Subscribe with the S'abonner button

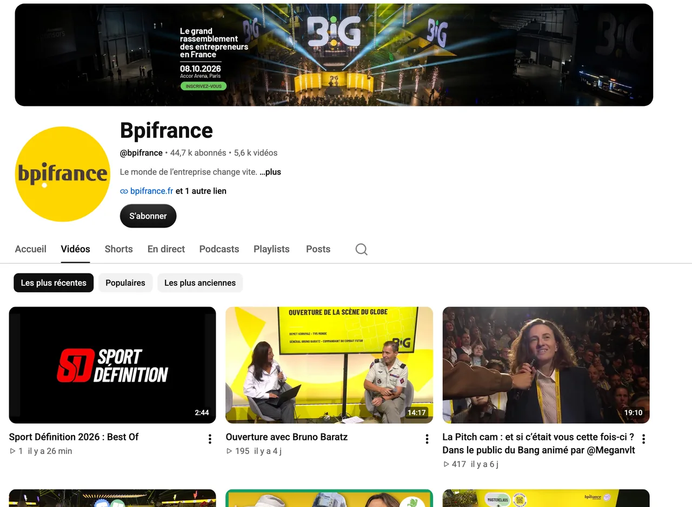[148, 216]
